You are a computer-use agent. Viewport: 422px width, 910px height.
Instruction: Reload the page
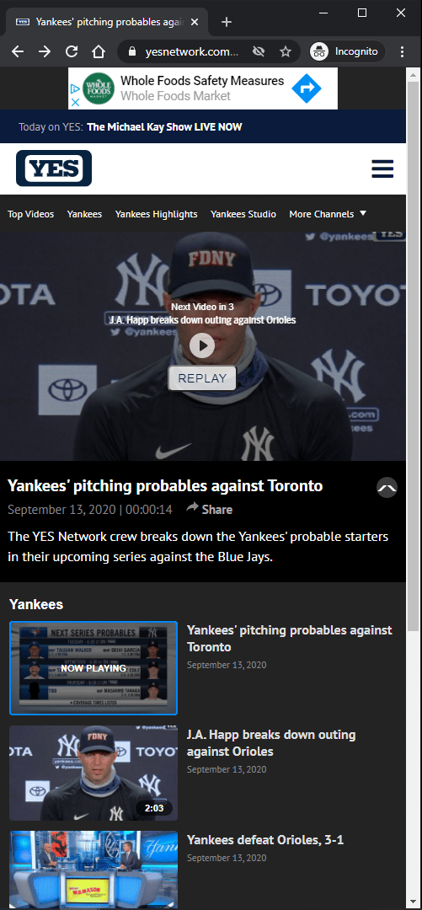click(72, 51)
